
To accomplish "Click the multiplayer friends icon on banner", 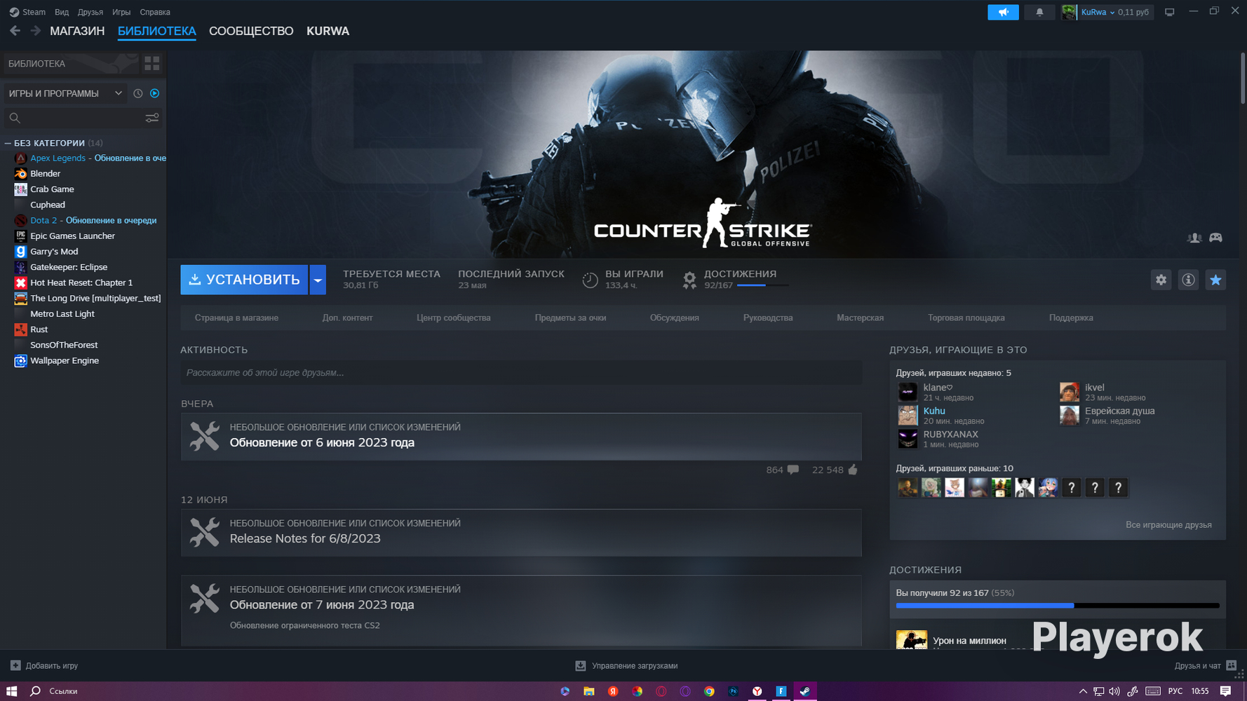I will pyautogui.click(x=1194, y=238).
